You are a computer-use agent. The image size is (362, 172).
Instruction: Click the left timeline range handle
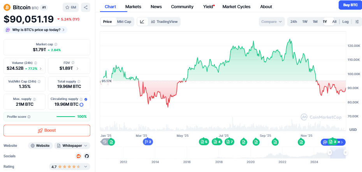tap(330, 153)
